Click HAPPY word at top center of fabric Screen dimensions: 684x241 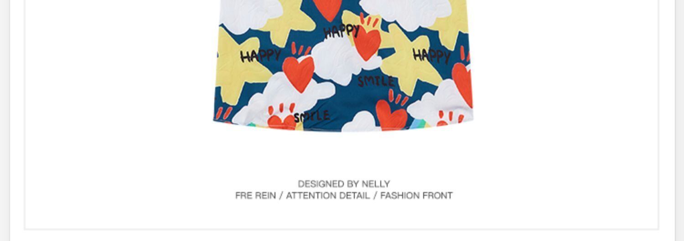[x=342, y=30]
